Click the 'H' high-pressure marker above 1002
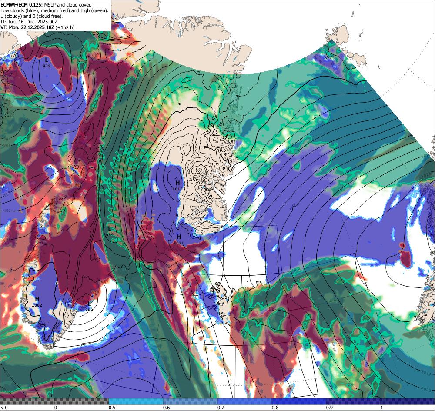 pyautogui.click(x=37, y=299)
